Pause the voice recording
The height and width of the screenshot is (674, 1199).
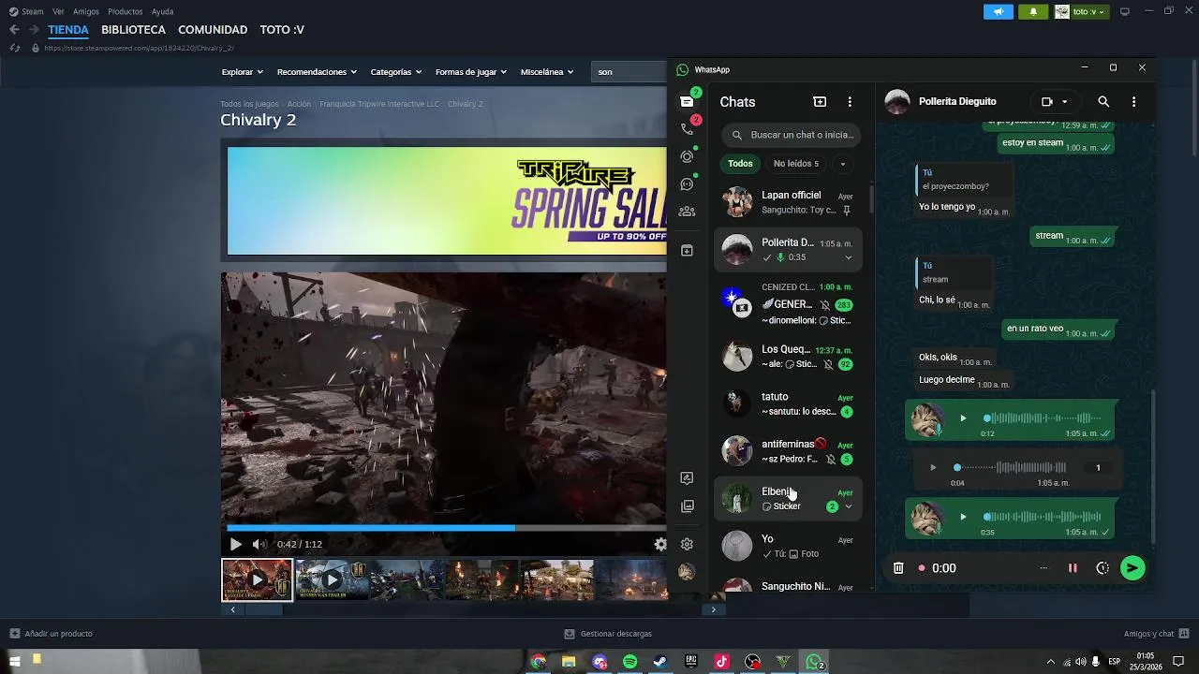1073,568
